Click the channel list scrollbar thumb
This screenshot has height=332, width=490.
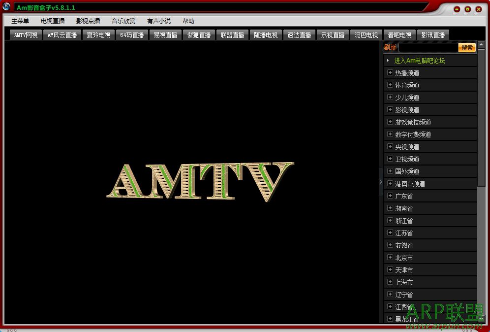[481, 119]
